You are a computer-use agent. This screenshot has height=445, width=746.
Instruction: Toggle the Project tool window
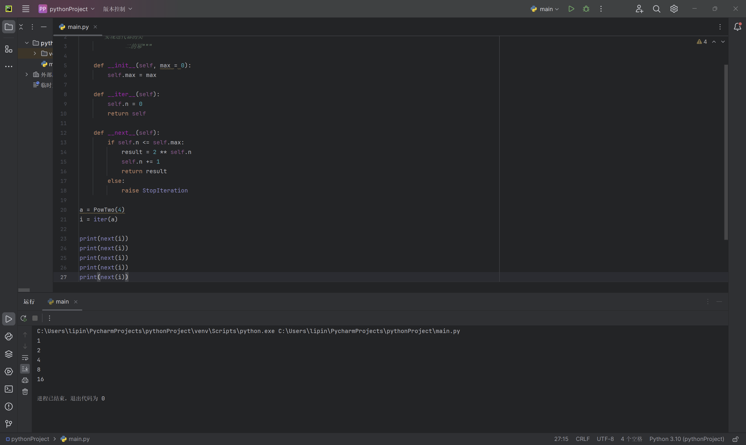9,27
